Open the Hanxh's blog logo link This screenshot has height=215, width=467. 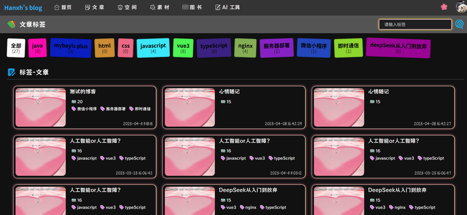click(23, 8)
